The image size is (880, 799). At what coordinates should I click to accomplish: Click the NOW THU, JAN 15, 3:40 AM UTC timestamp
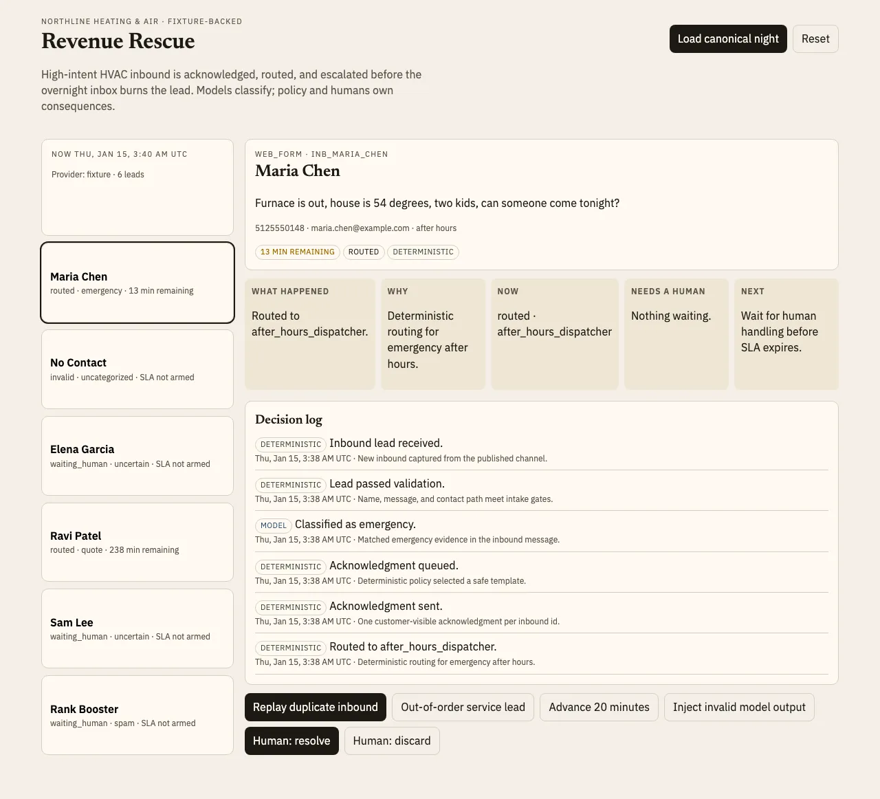tap(120, 155)
